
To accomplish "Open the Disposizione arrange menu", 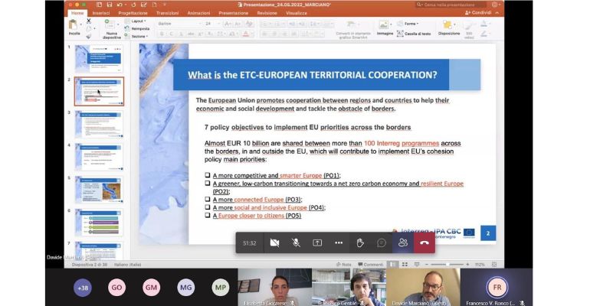I will tap(449, 28).
